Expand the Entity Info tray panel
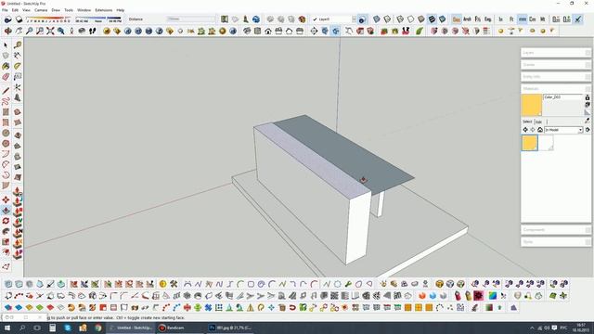 (556, 76)
